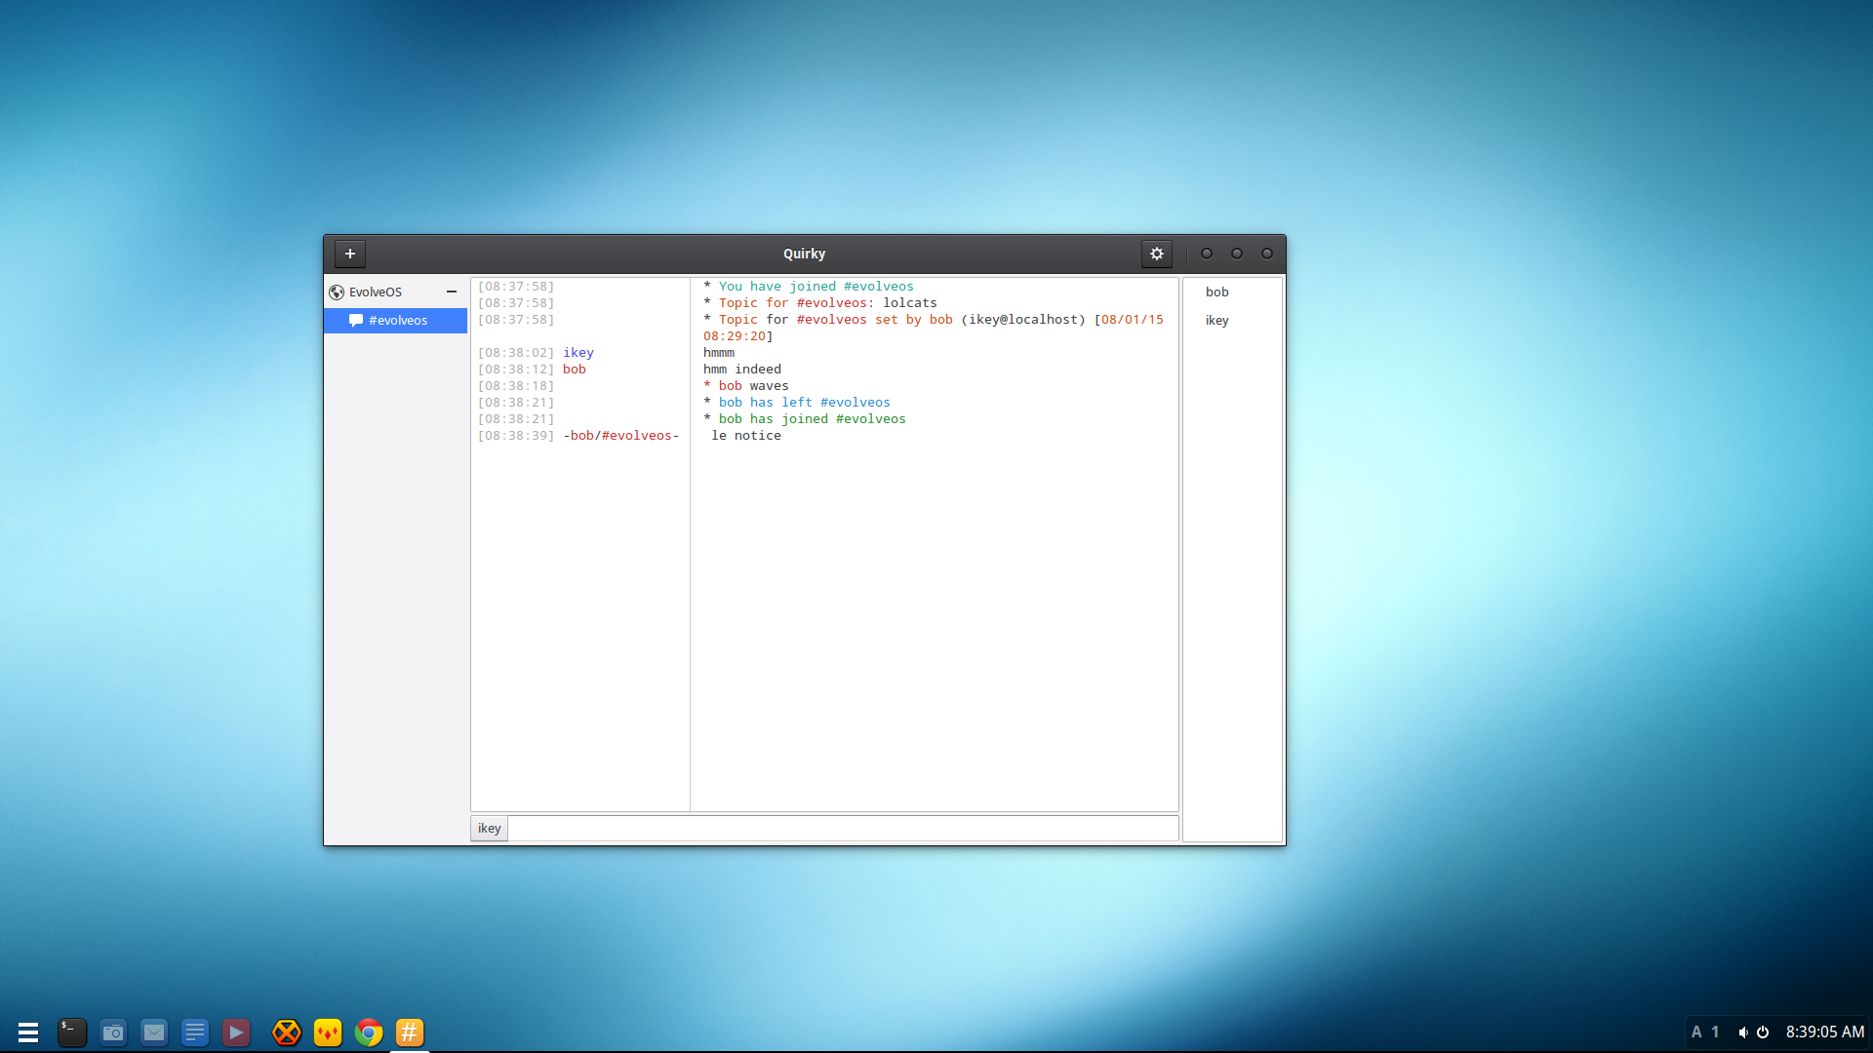Click the 'le notice' message text
Image resolution: width=1873 pixels, height=1053 pixels.
click(746, 436)
